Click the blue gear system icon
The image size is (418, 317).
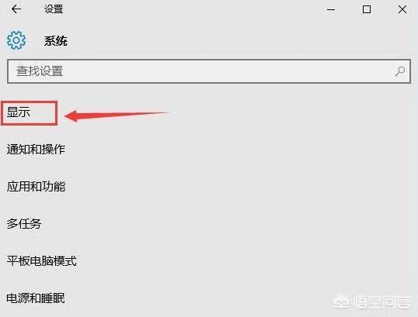click(16, 40)
